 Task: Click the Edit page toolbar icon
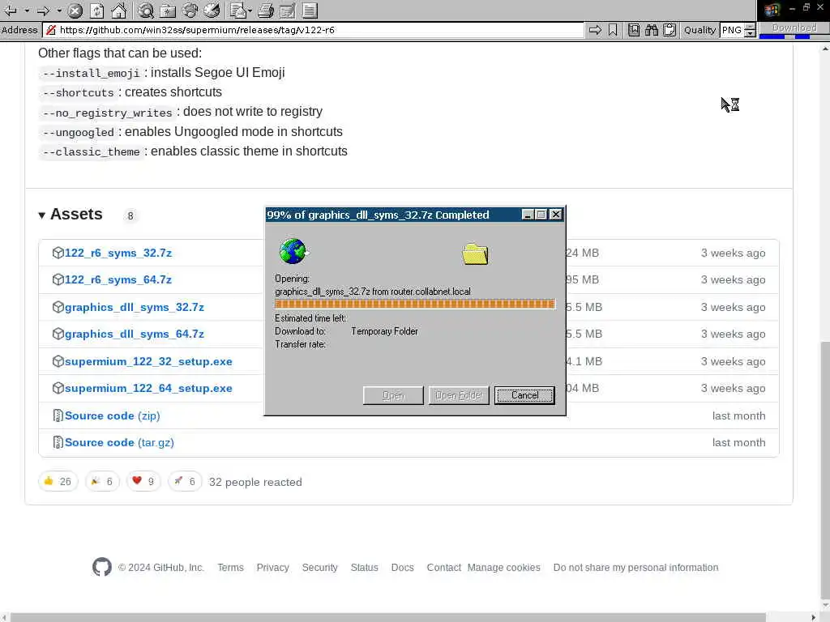(288, 11)
